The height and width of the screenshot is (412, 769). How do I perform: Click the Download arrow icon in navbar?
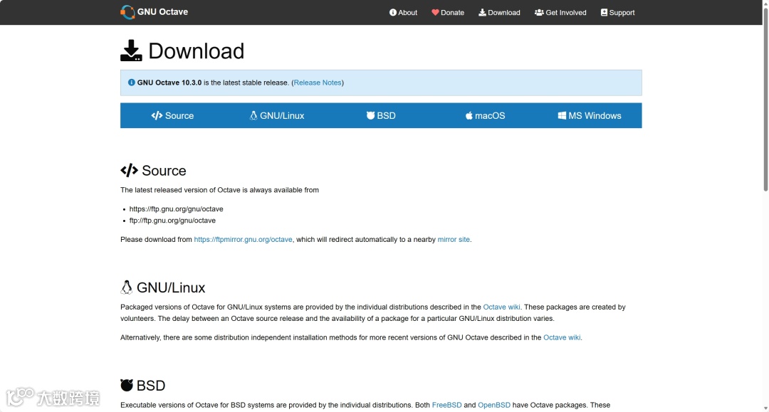point(482,12)
